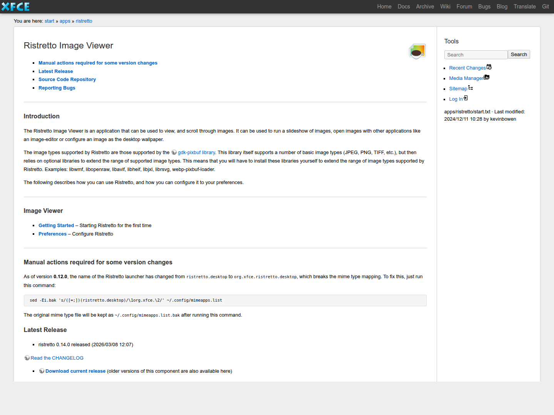Click the Ristretto application icon
Viewport: 554px width, 415px height.
coord(417,51)
